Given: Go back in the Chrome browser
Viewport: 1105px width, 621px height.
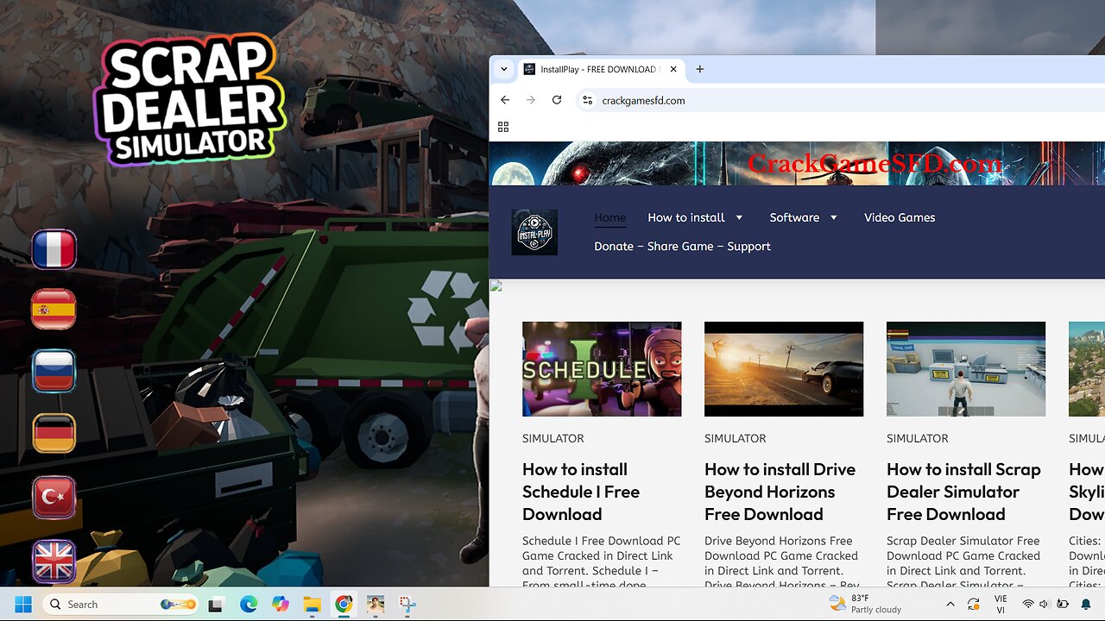Looking at the screenshot, I should pyautogui.click(x=505, y=100).
